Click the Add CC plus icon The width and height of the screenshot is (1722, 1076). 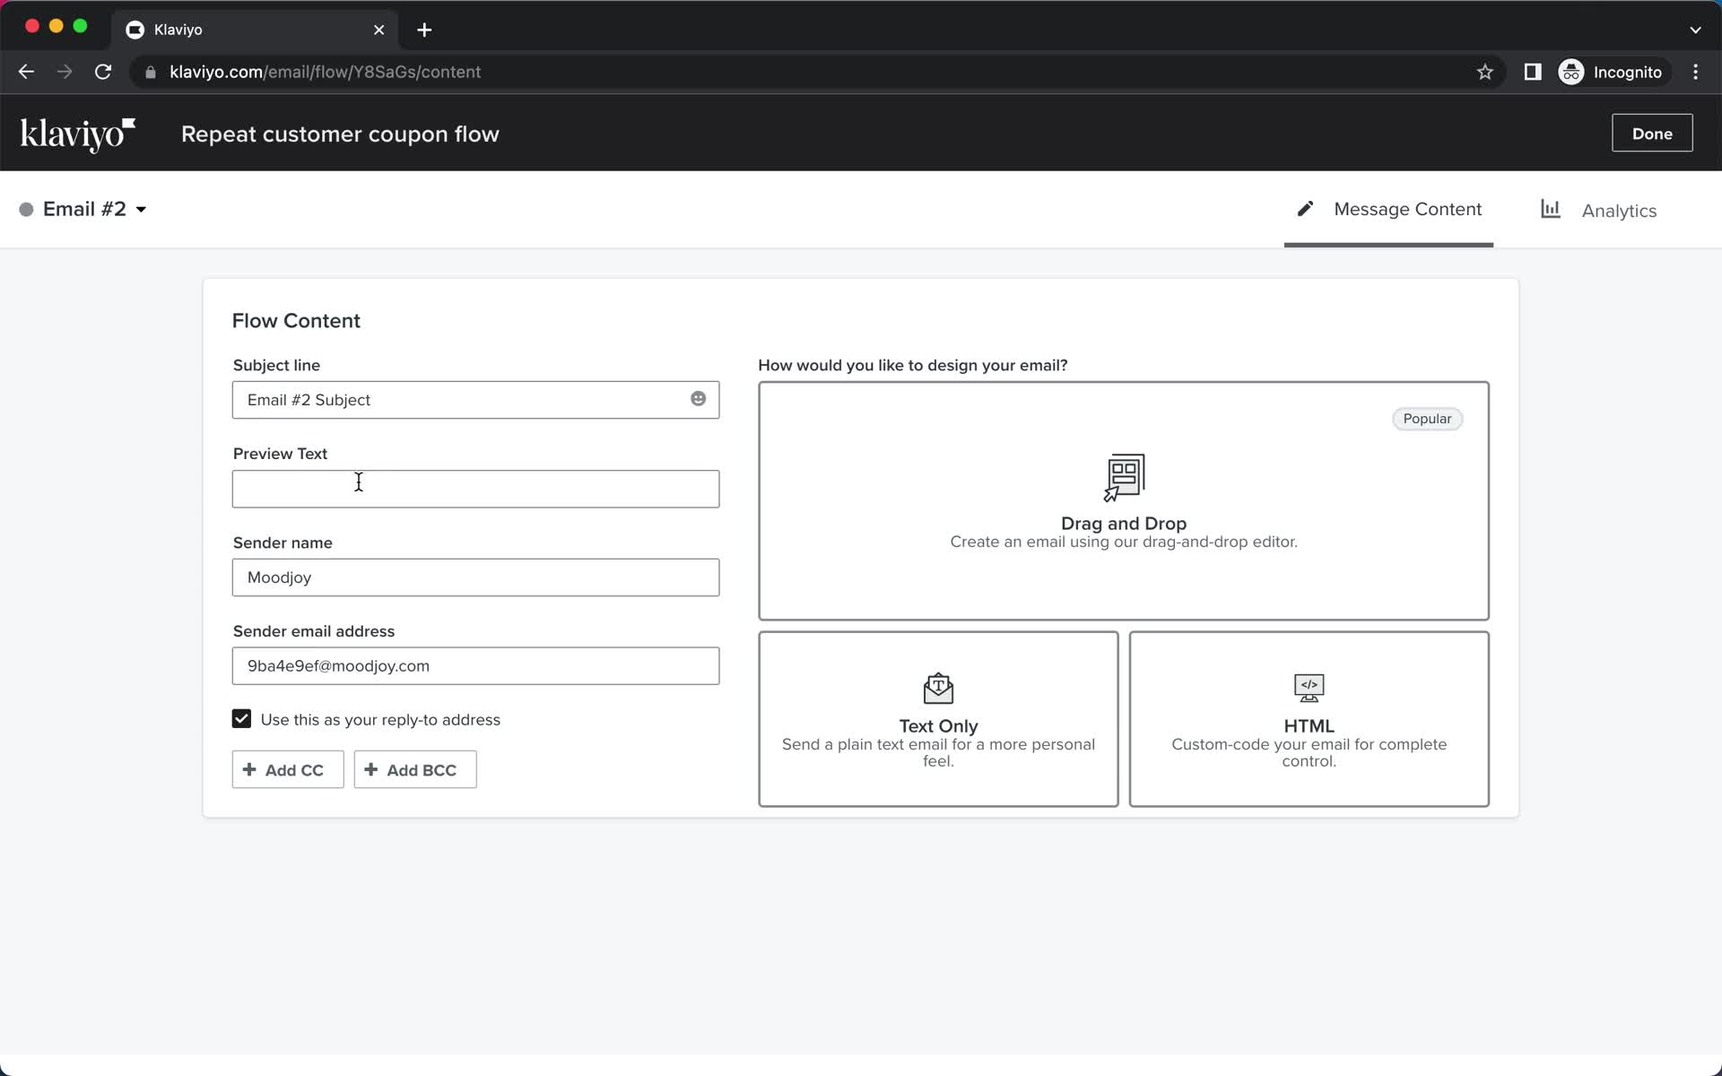[248, 768]
